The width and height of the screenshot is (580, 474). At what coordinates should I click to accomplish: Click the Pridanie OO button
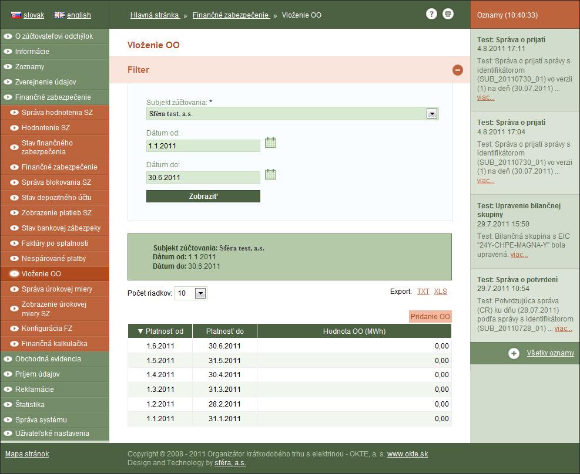(430, 316)
